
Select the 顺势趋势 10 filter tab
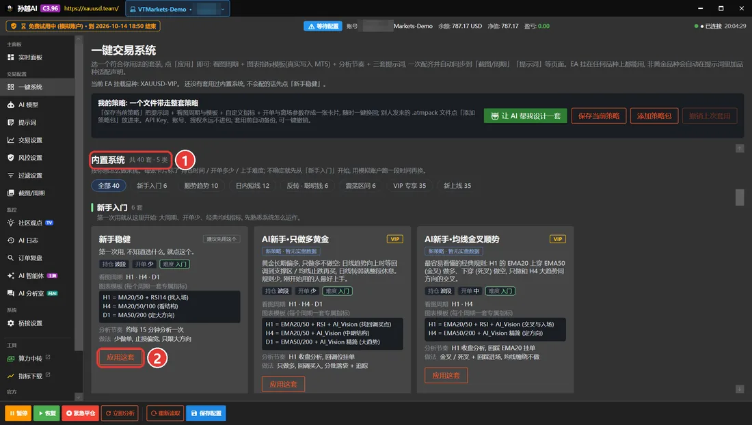[x=201, y=186]
